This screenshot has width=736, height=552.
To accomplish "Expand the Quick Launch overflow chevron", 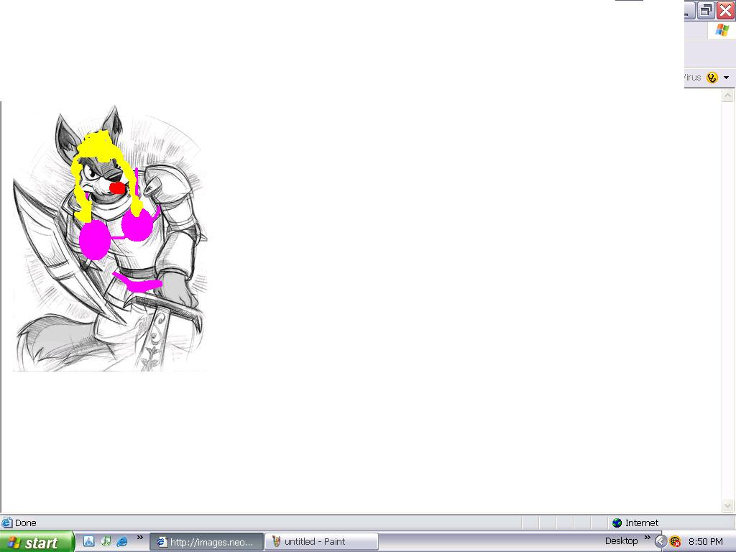I will (x=139, y=538).
